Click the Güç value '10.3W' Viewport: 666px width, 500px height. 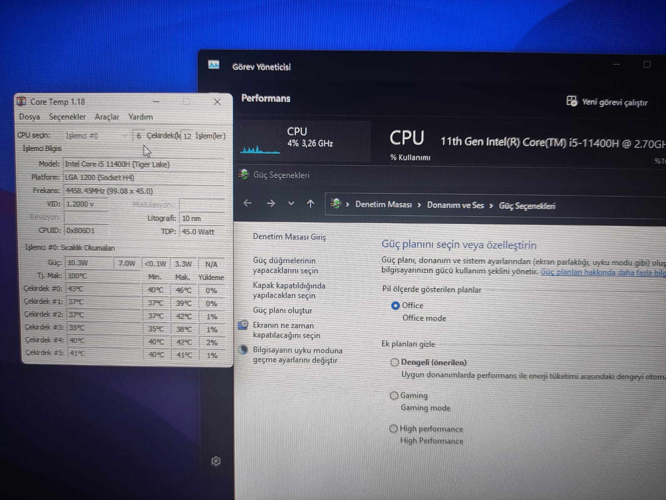point(89,263)
